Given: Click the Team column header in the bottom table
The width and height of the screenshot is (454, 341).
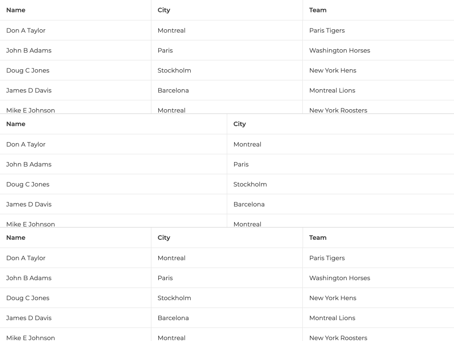Looking at the screenshot, I should (318, 238).
